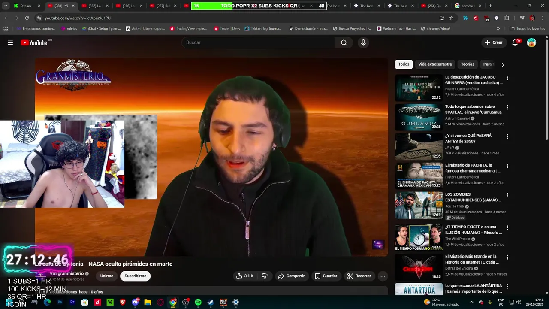Open Brave browser from taskbar
The image size is (549, 309).
(x=123, y=302)
